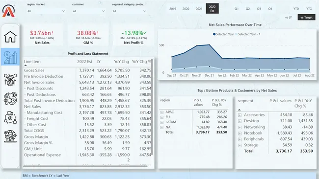This screenshot has height=179, width=319.
Task: Filter by quarter Q4
Action: pyautogui.click(x=270, y=9)
